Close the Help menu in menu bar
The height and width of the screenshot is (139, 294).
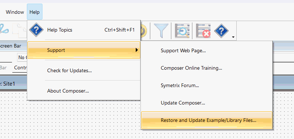pos(34,12)
